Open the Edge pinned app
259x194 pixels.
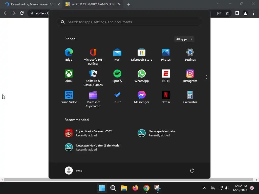tap(69, 55)
